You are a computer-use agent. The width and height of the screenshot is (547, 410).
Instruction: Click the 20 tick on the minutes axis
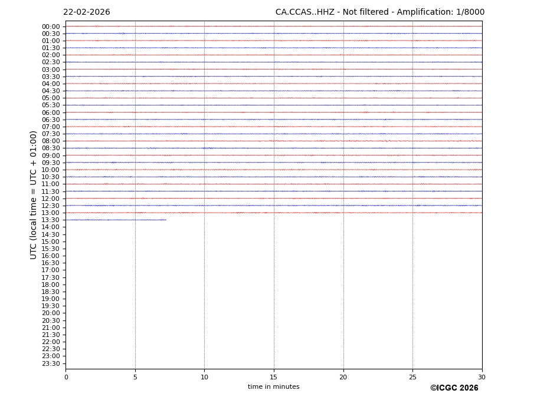click(x=343, y=377)
